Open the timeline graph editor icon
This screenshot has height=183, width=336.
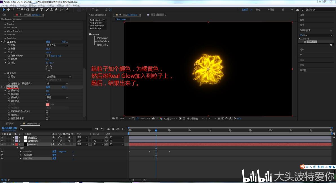(x=124, y=129)
